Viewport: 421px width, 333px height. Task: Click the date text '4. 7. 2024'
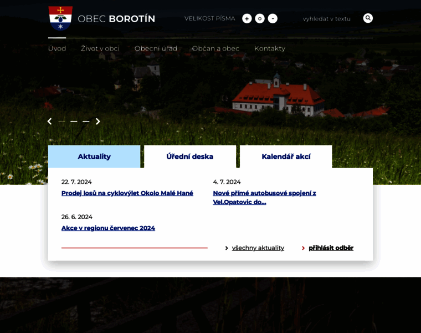pos(227,182)
